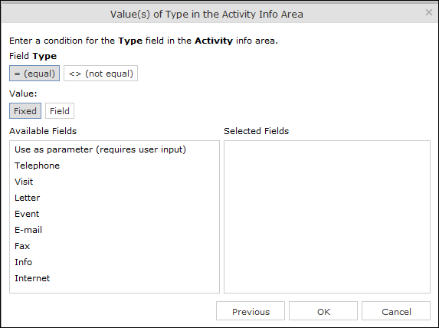Image resolution: width=439 pixels, height=328 pixels.
Task: Cancel the condition dialog
Action: 396,311
